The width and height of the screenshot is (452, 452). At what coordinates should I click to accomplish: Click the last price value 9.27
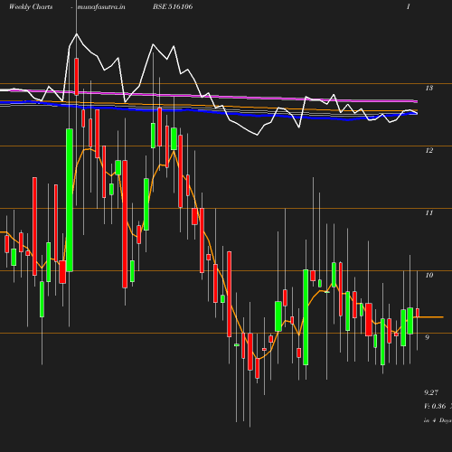(x=431, y=392)
